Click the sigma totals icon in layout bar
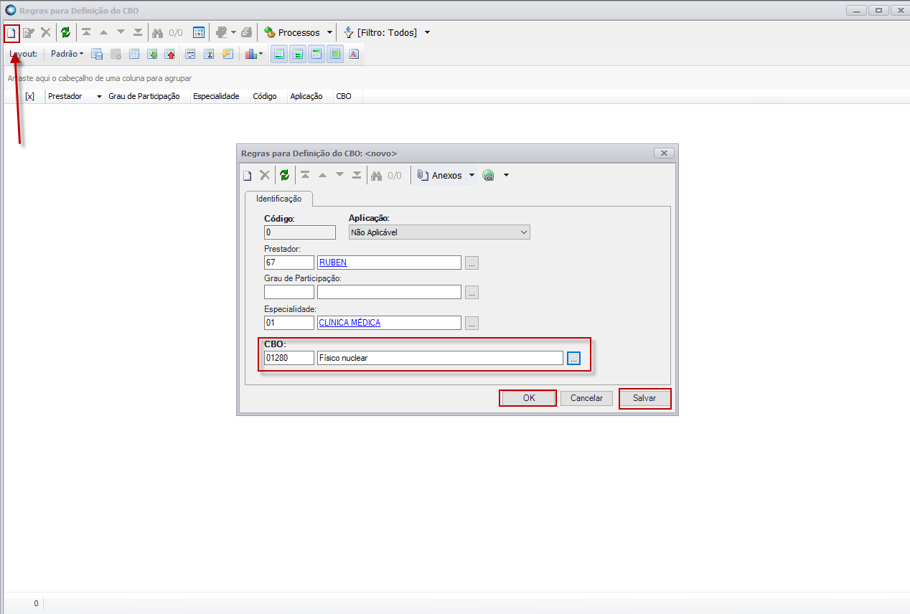910x614 pixels. (209, 54)
